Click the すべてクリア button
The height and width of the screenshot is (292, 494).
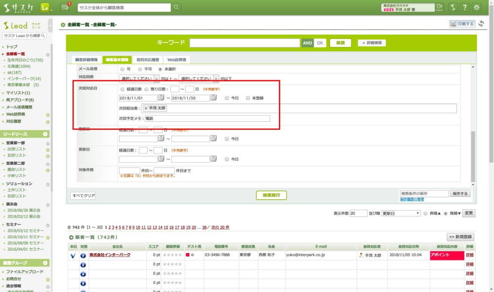[82, 196]
